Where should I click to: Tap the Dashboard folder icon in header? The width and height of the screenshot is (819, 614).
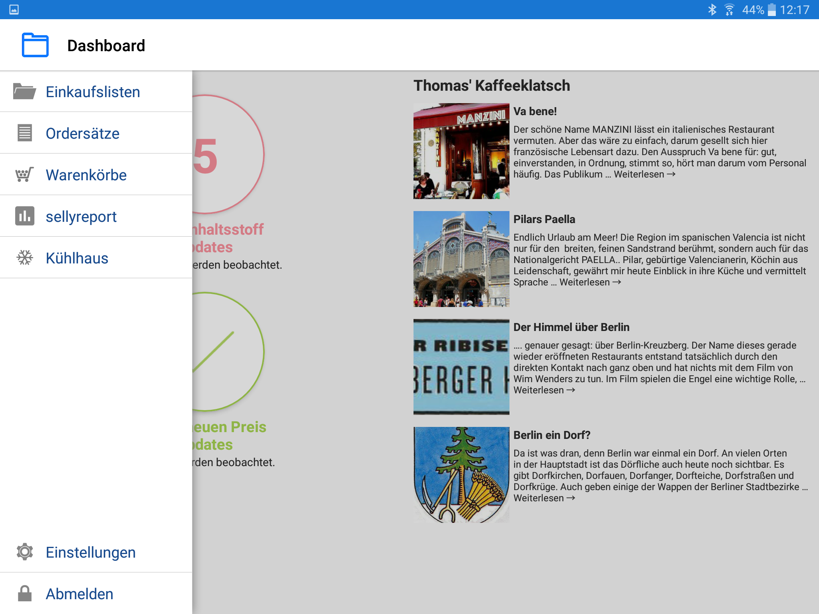[x=35, y=45]
